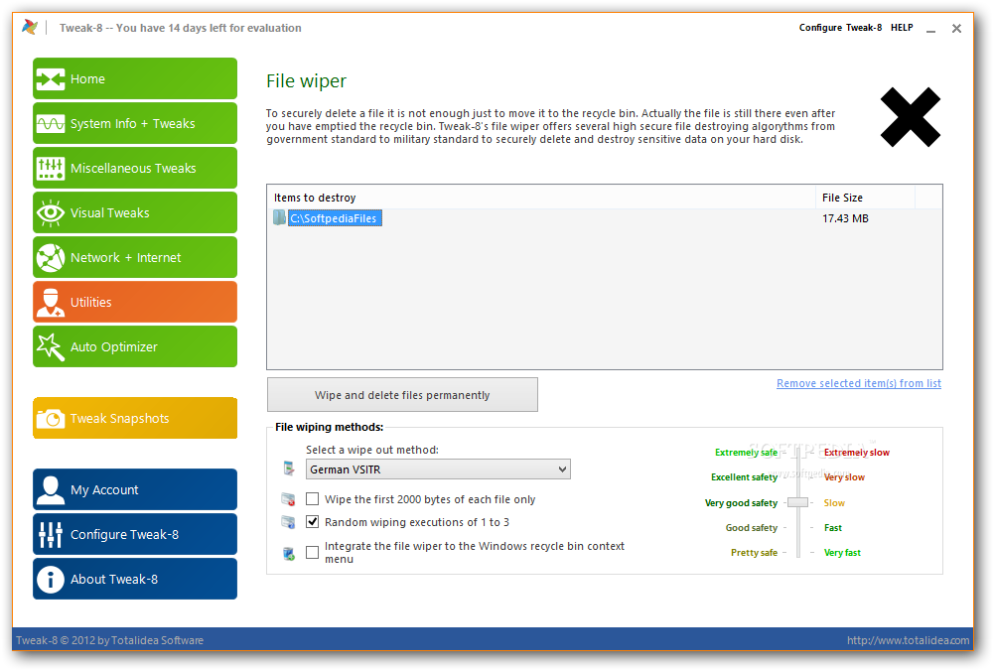Click the recycle bin context menu icon
The width and height of the screenshot is (994, 671).
pos(288,554)
